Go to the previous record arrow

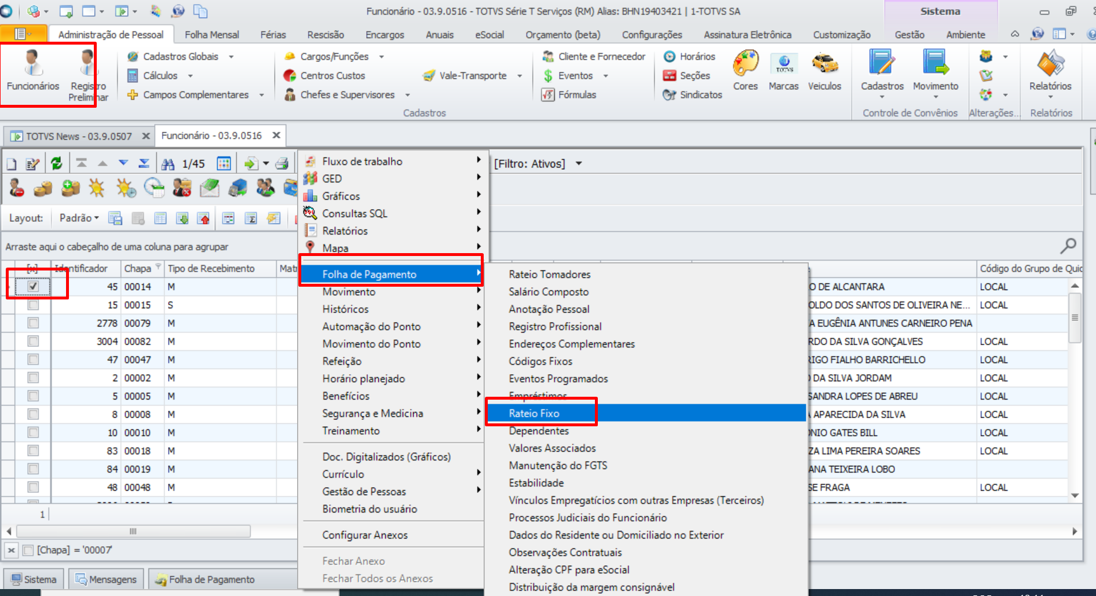click(103, 163)
